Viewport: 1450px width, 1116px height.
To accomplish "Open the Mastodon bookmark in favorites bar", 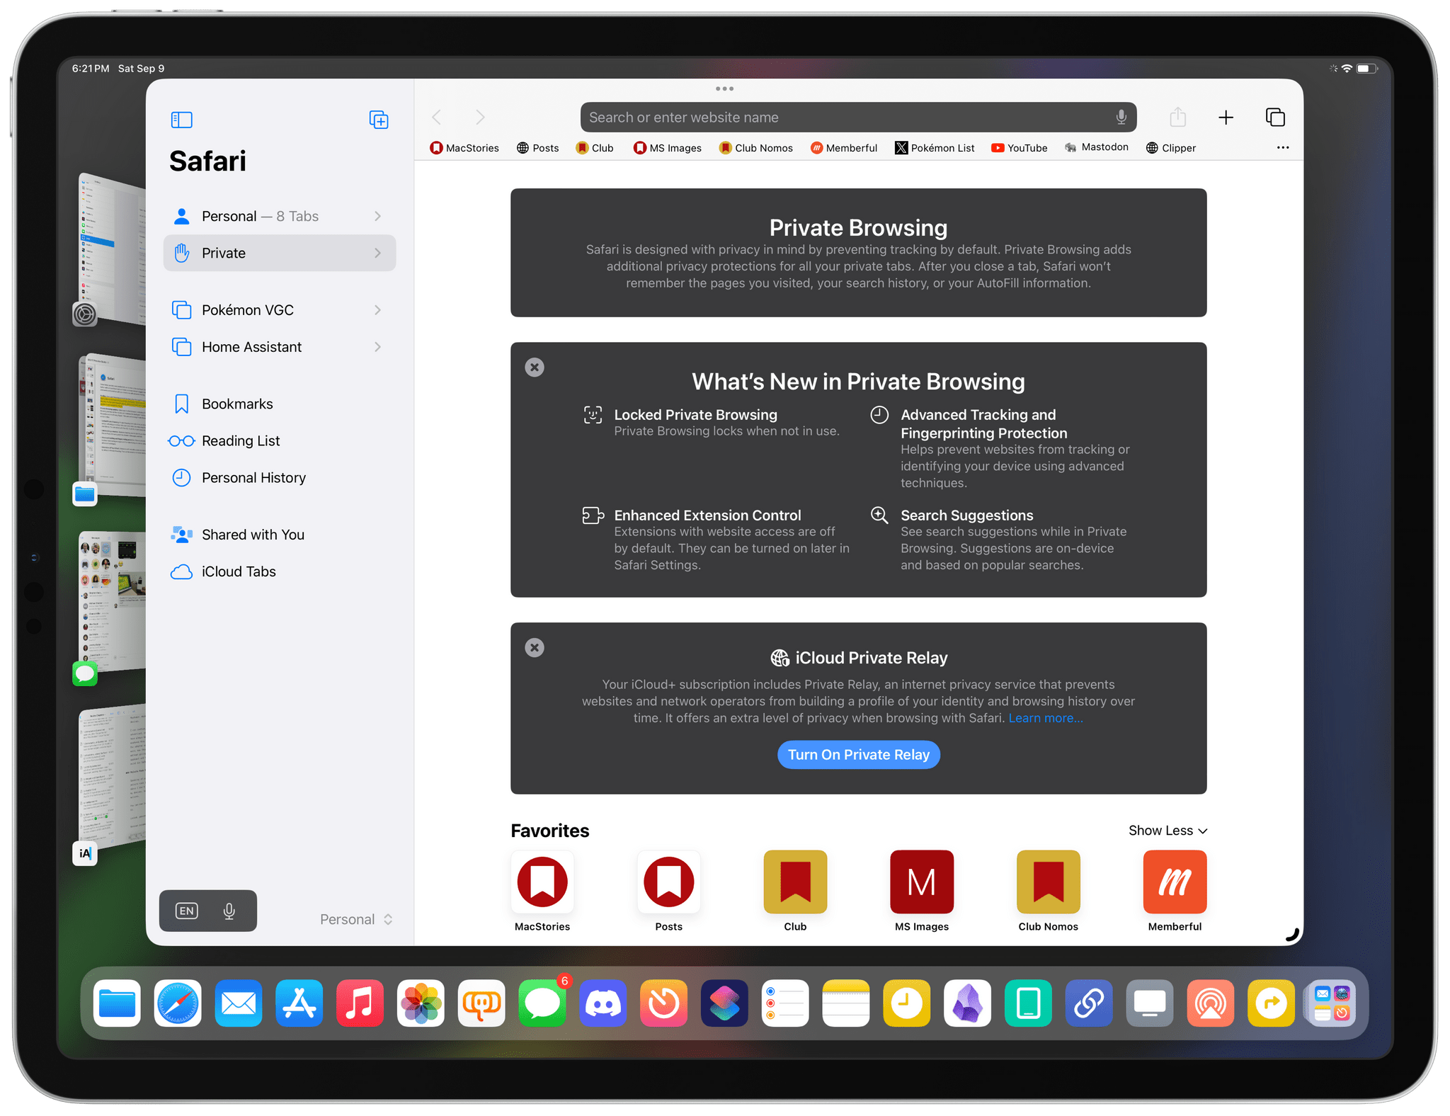I will point(1097,147).
